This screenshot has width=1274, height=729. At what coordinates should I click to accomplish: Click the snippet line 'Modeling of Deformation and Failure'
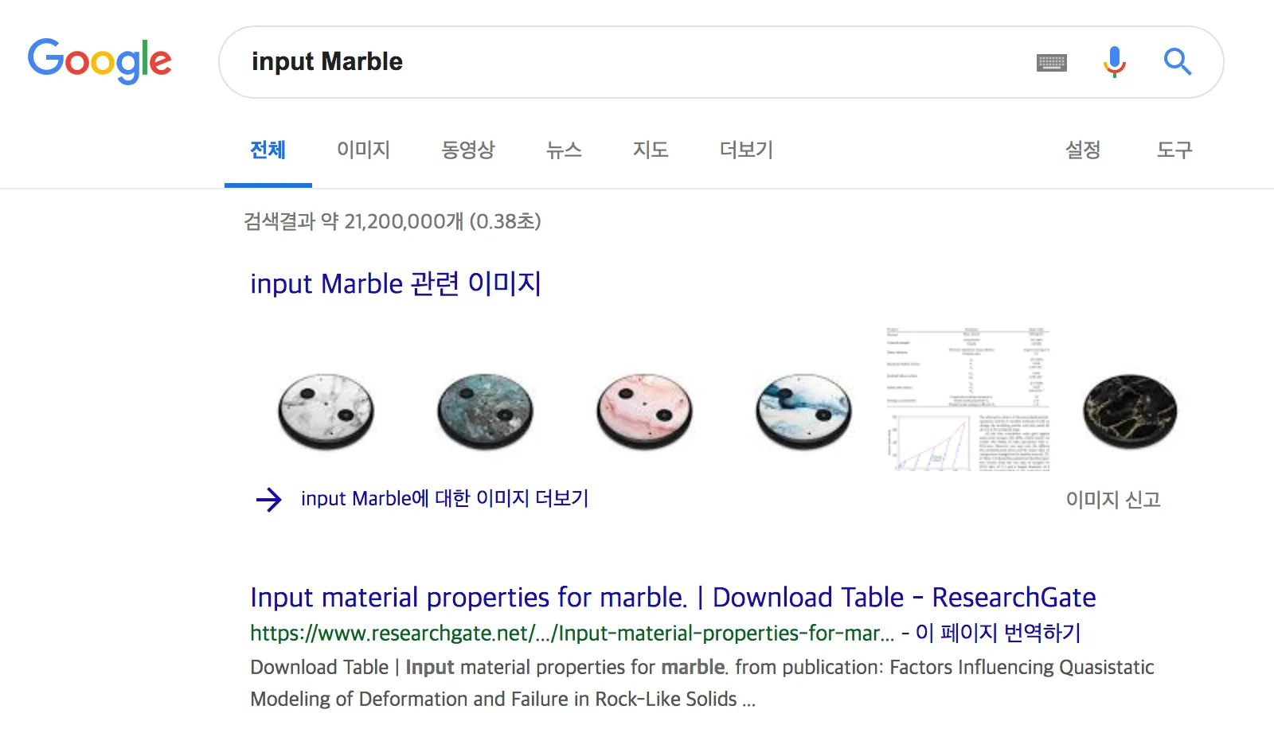click(503, 699)
